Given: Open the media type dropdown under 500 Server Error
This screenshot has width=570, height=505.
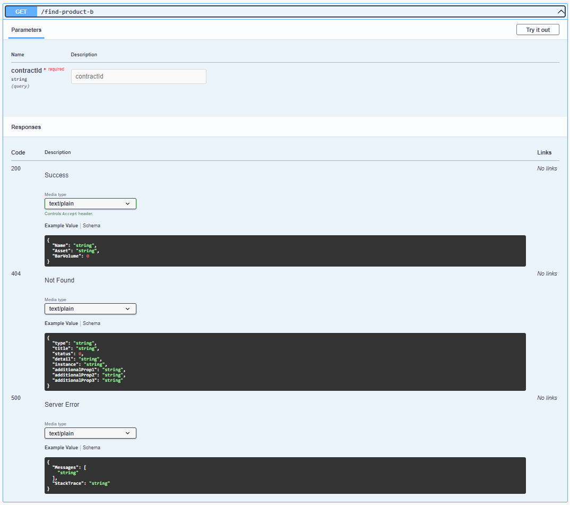Looking at the screenshot, I should tap(90, 433).
